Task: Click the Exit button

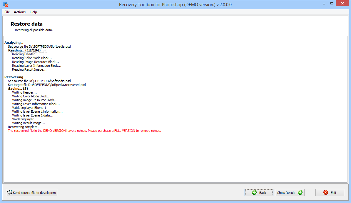Action: click(x=330, y=192)
